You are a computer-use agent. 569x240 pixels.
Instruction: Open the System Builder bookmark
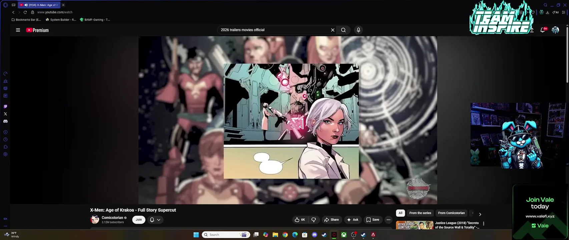[x=61, y=20]
